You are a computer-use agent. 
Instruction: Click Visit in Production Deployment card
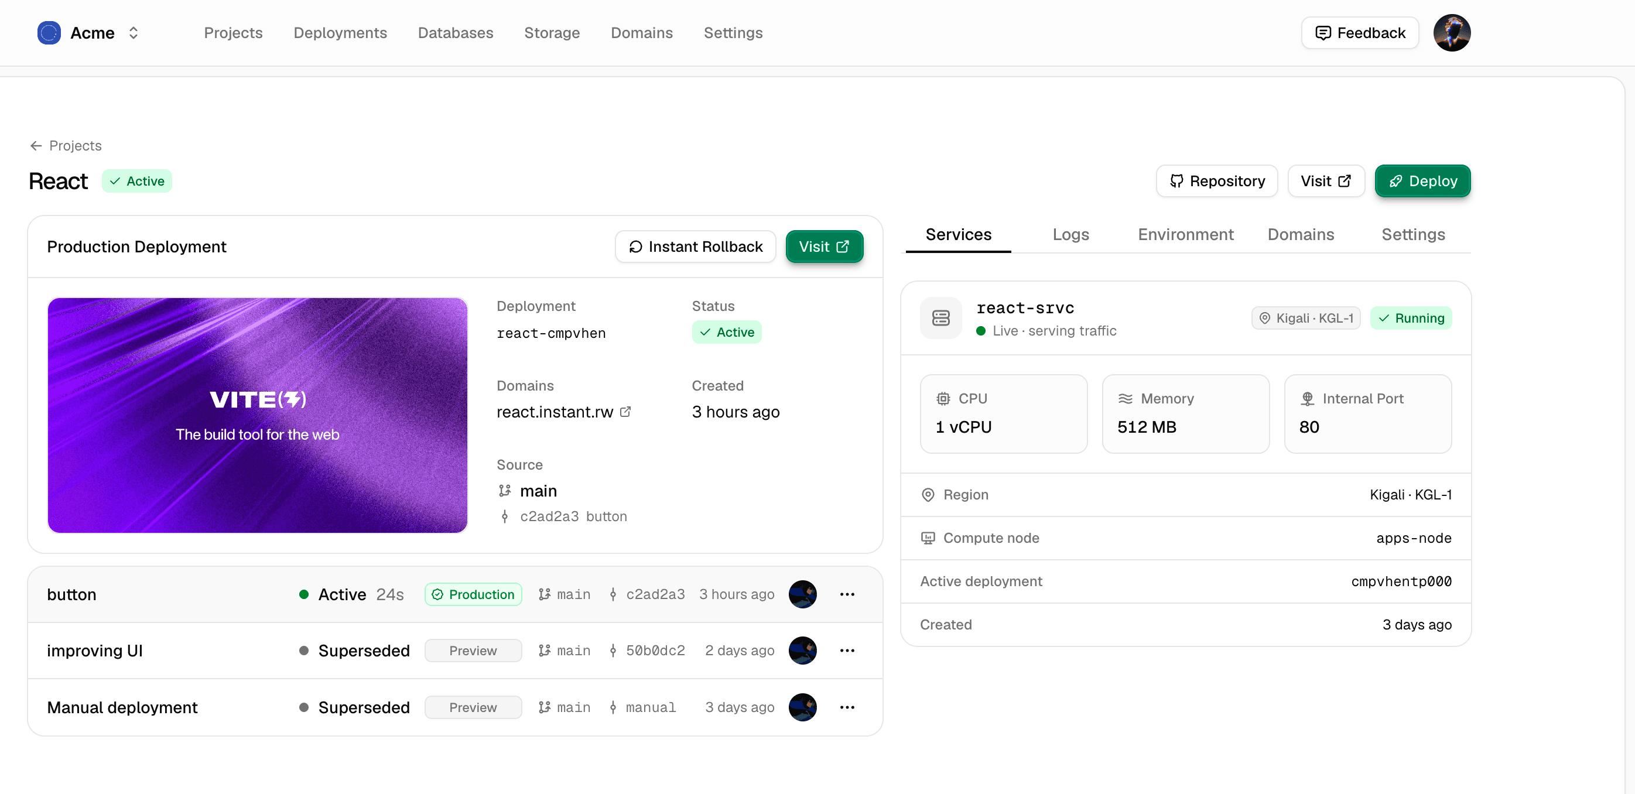click(824, 247)
